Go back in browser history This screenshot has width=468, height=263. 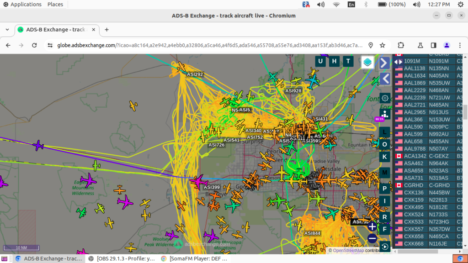point(8,45)
